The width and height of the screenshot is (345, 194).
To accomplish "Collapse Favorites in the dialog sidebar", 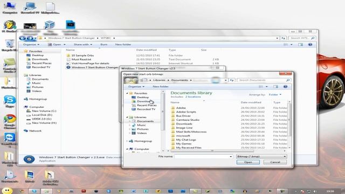I will pyautogui.click(x=127, y=93).
